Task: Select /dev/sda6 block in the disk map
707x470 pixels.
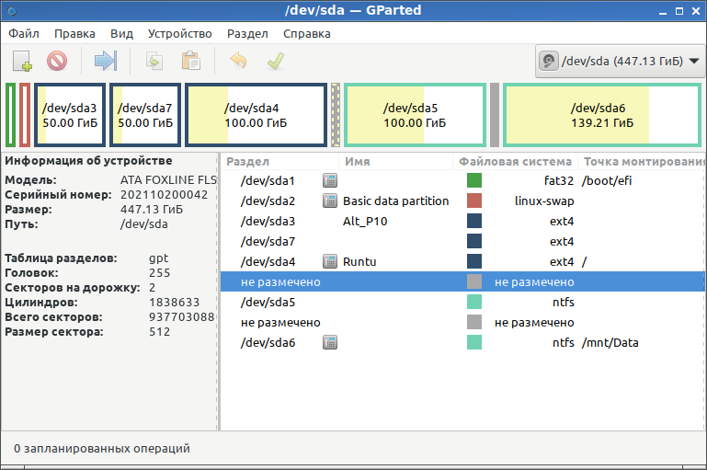Action: coord(602,115)
